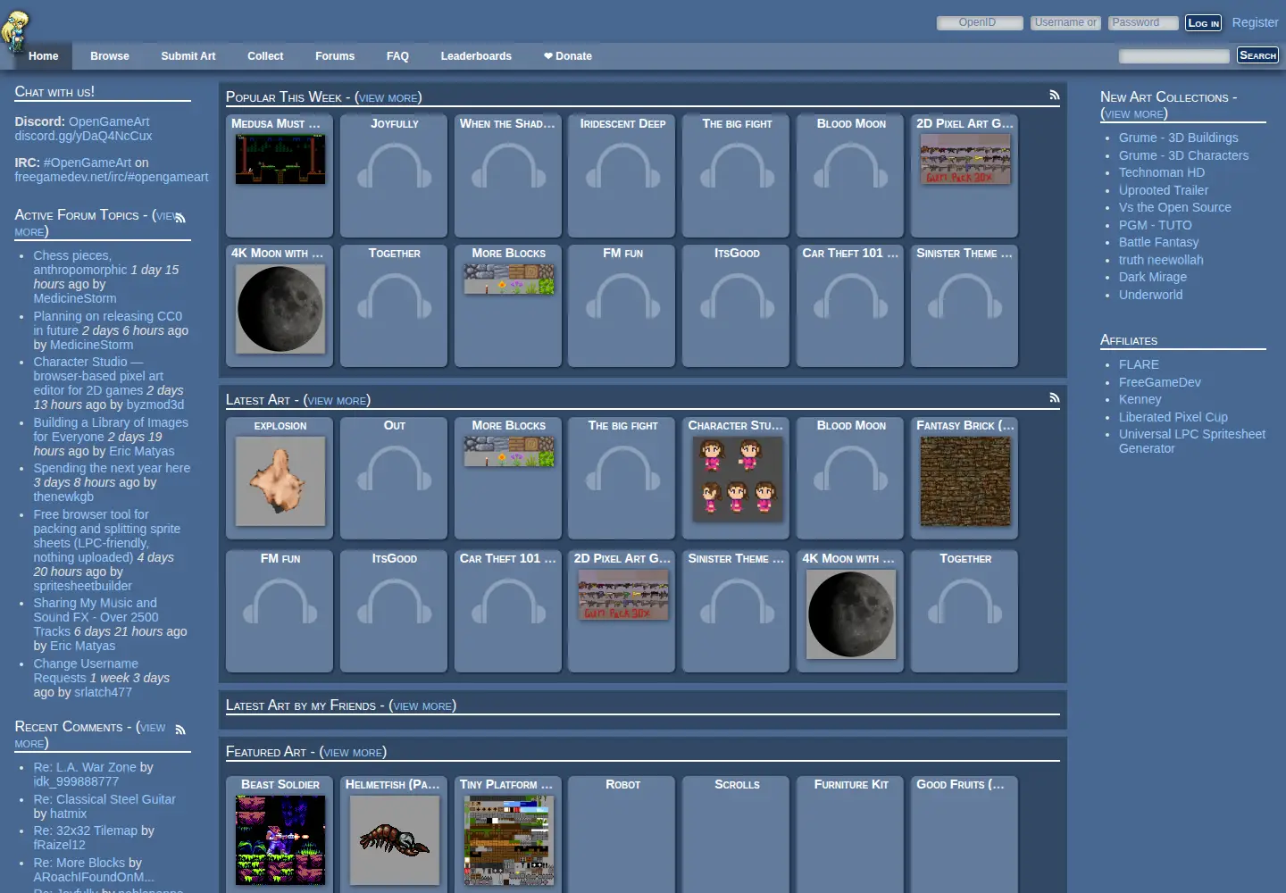Open the Donate menu item
1286x893 pixels.
[x=568, y=56]
